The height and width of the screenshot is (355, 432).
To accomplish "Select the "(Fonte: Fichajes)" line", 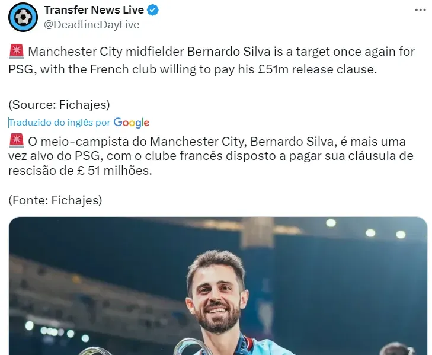I will tap(55, 200).
